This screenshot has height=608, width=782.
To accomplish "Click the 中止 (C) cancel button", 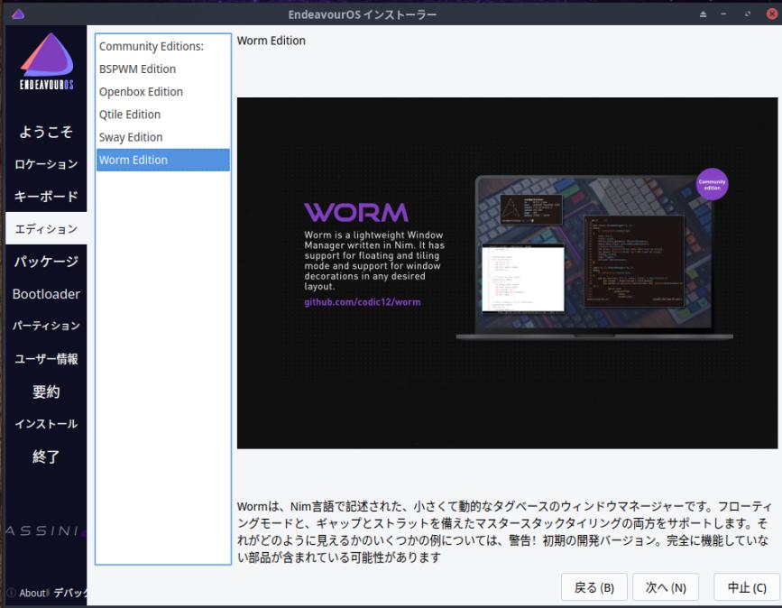I will pyautogui.click(x=747, y=587).
